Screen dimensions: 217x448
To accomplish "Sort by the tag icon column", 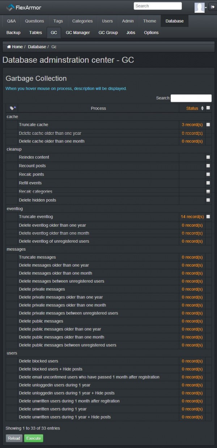I will (x=13, y=108).
